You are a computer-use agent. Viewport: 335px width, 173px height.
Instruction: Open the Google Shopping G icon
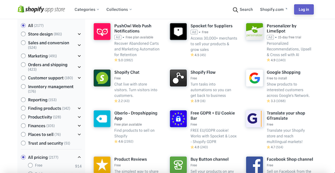click(x=255, y=78)
